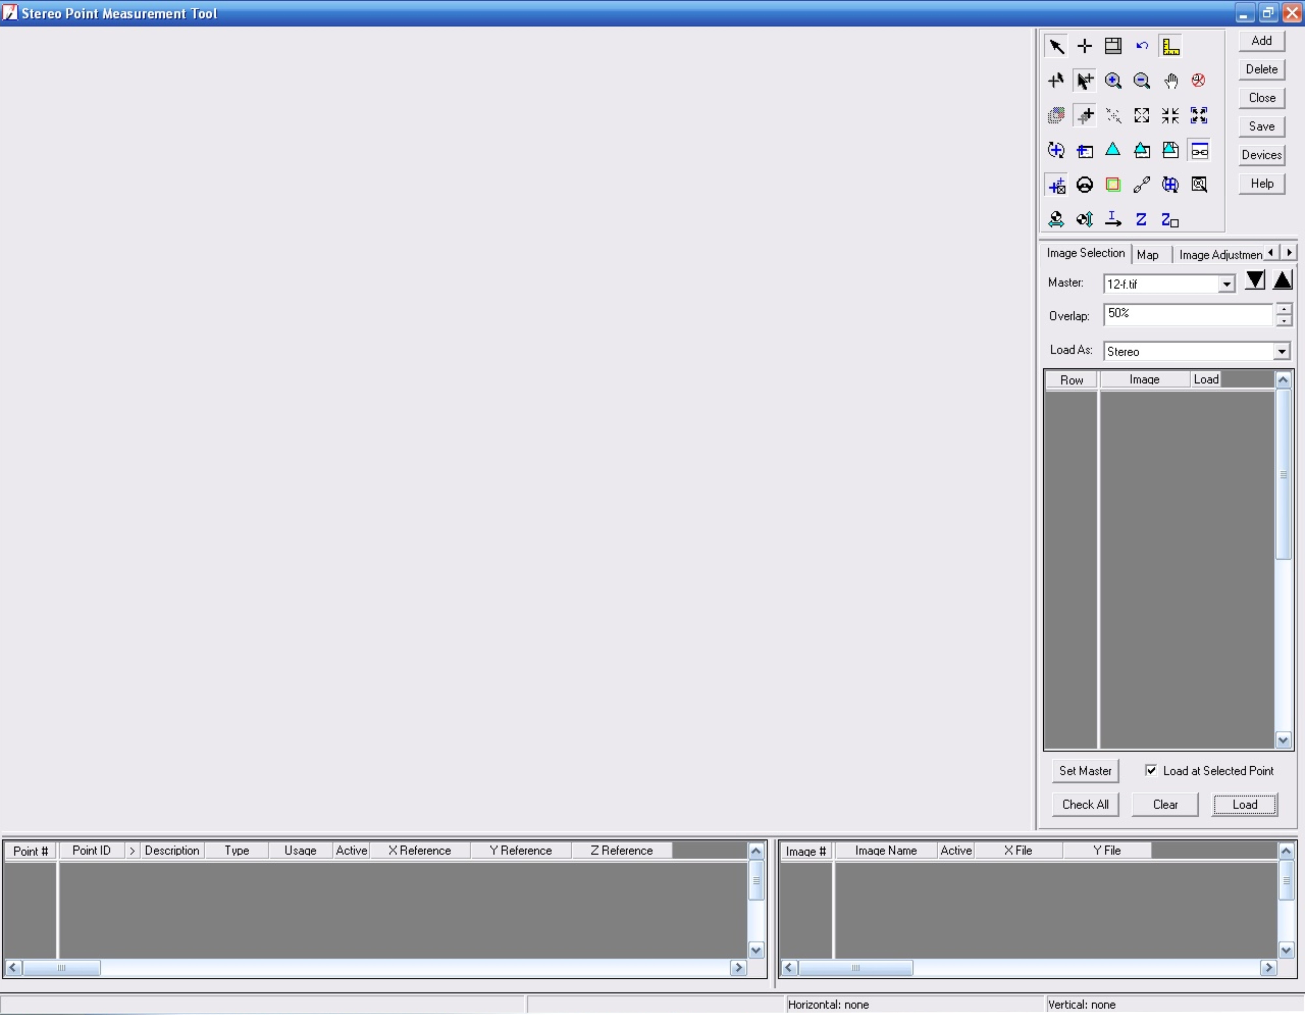Image resolution: width=1305 pixels, height=1015 pixels.
Task: Click the chain link icon in toolbar
Action: tap(1141, 185)
